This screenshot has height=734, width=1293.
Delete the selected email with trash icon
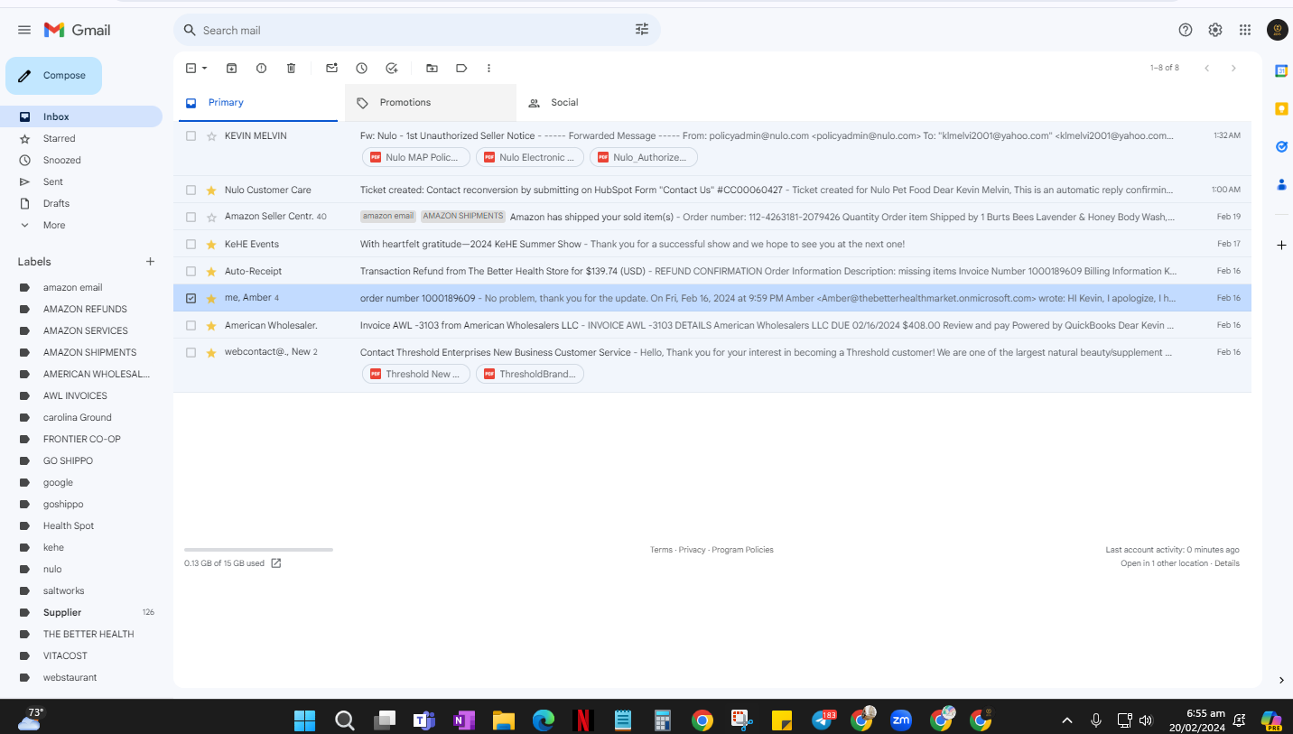291,68
